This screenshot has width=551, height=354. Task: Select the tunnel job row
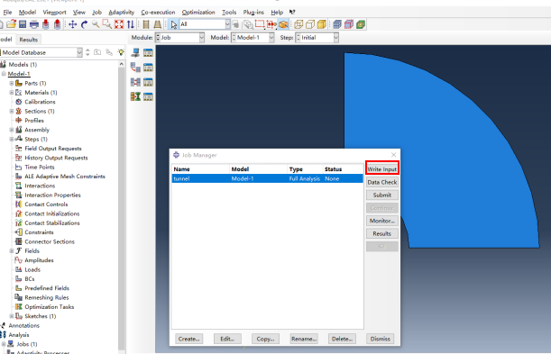268,178
